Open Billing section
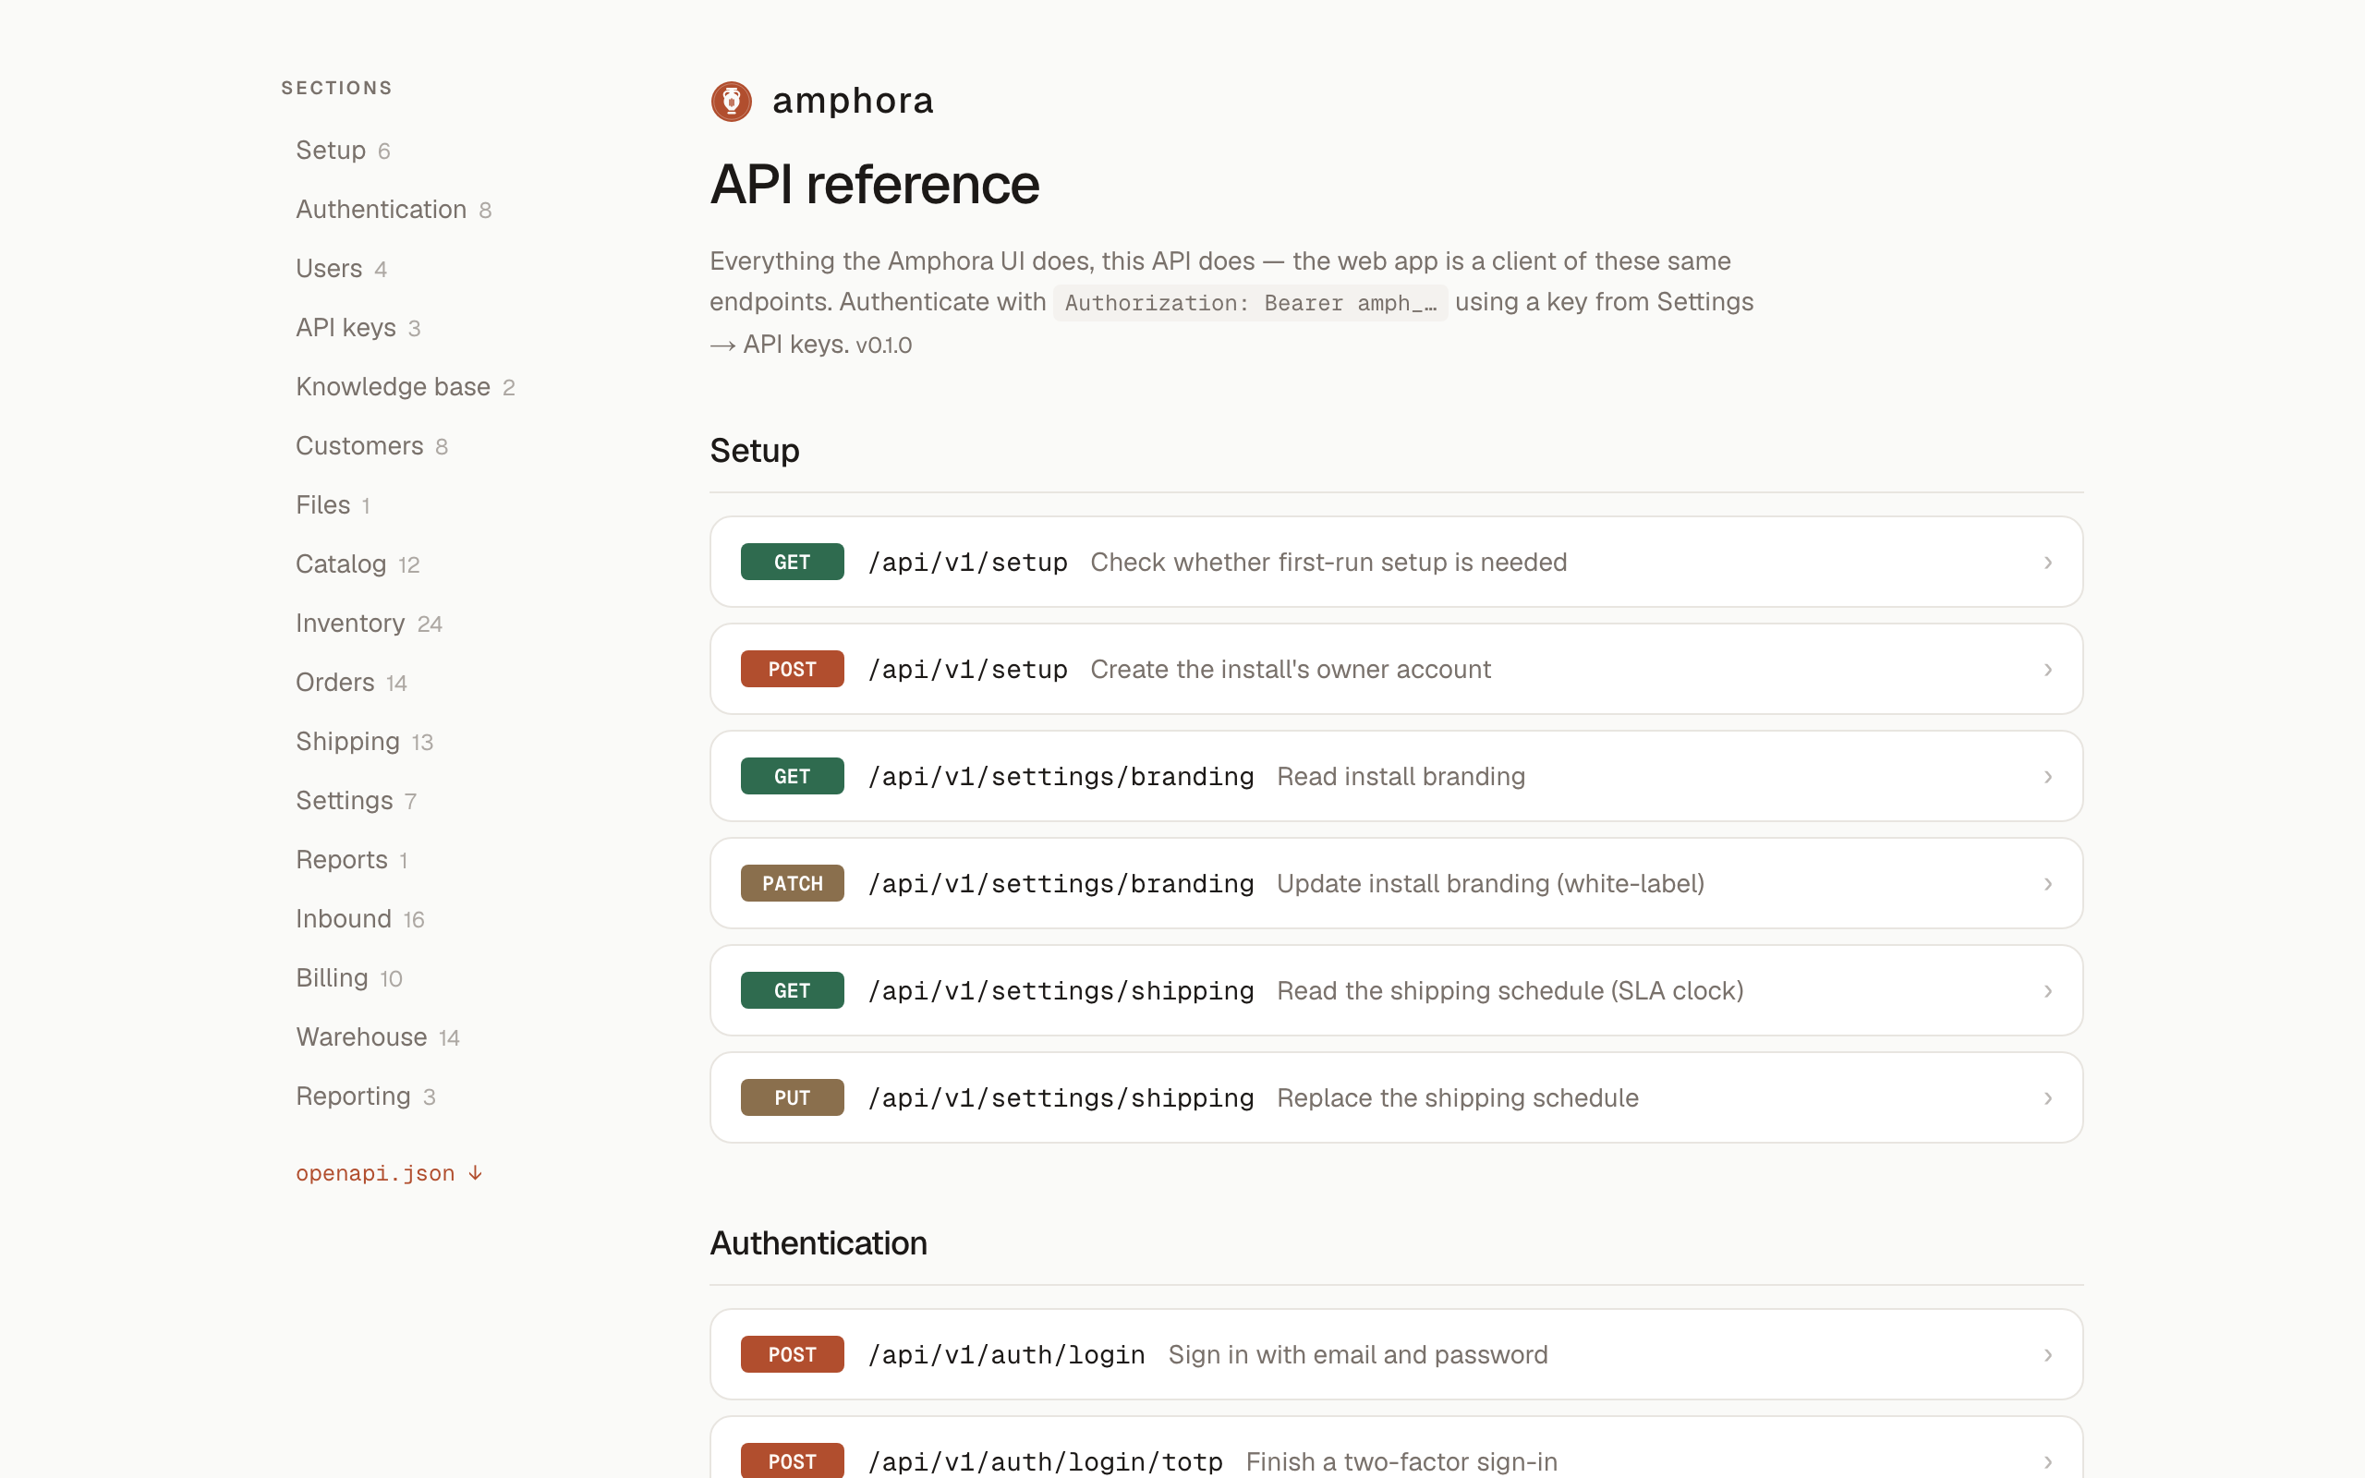2365x1478 pixels. coord(349,978)
